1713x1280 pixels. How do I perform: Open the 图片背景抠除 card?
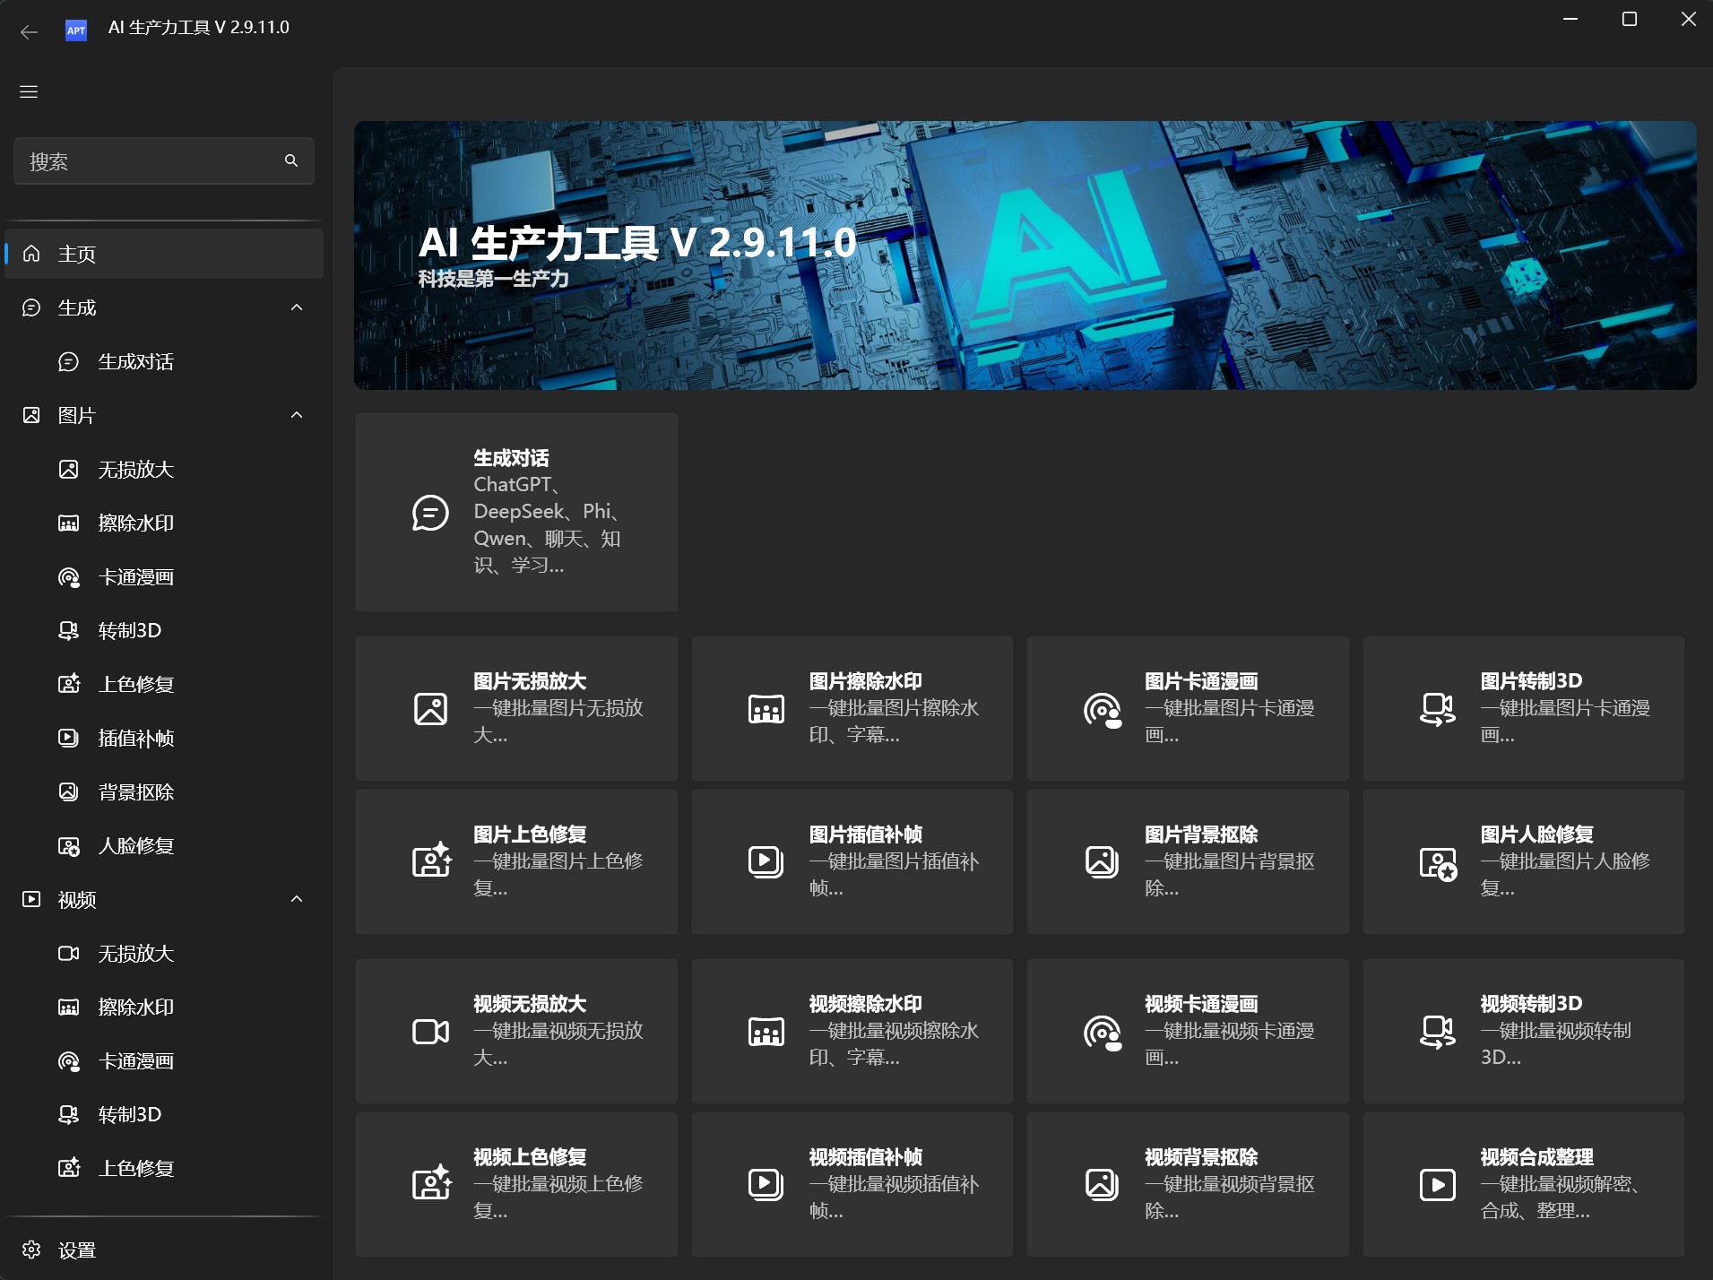pos(1188,861)
